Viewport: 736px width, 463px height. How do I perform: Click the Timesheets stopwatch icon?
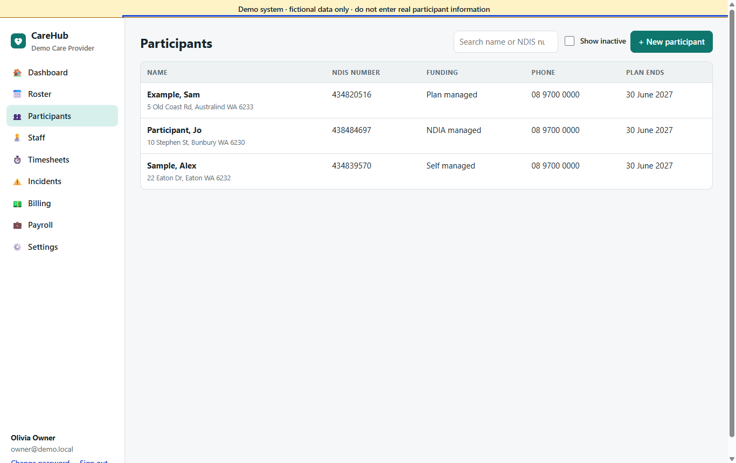[x=17, y=160]
